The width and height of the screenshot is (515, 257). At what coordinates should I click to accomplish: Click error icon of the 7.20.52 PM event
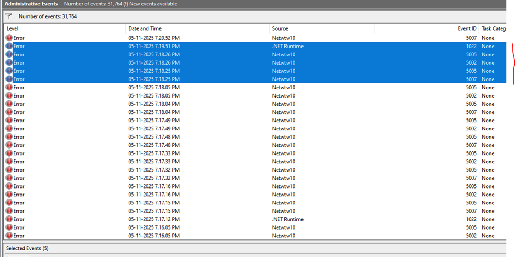[x=9, y=38]
